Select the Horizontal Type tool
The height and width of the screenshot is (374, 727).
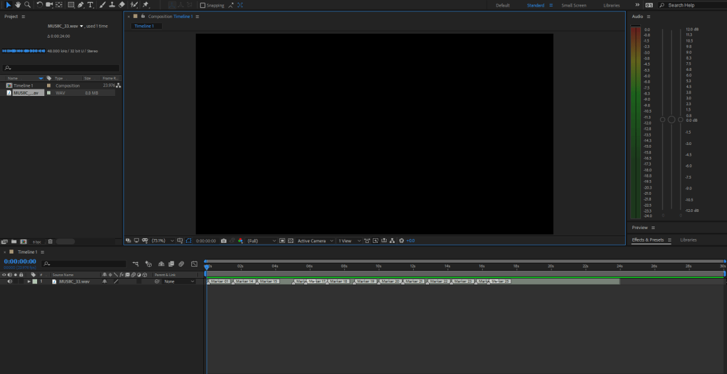tap(91, 5)
